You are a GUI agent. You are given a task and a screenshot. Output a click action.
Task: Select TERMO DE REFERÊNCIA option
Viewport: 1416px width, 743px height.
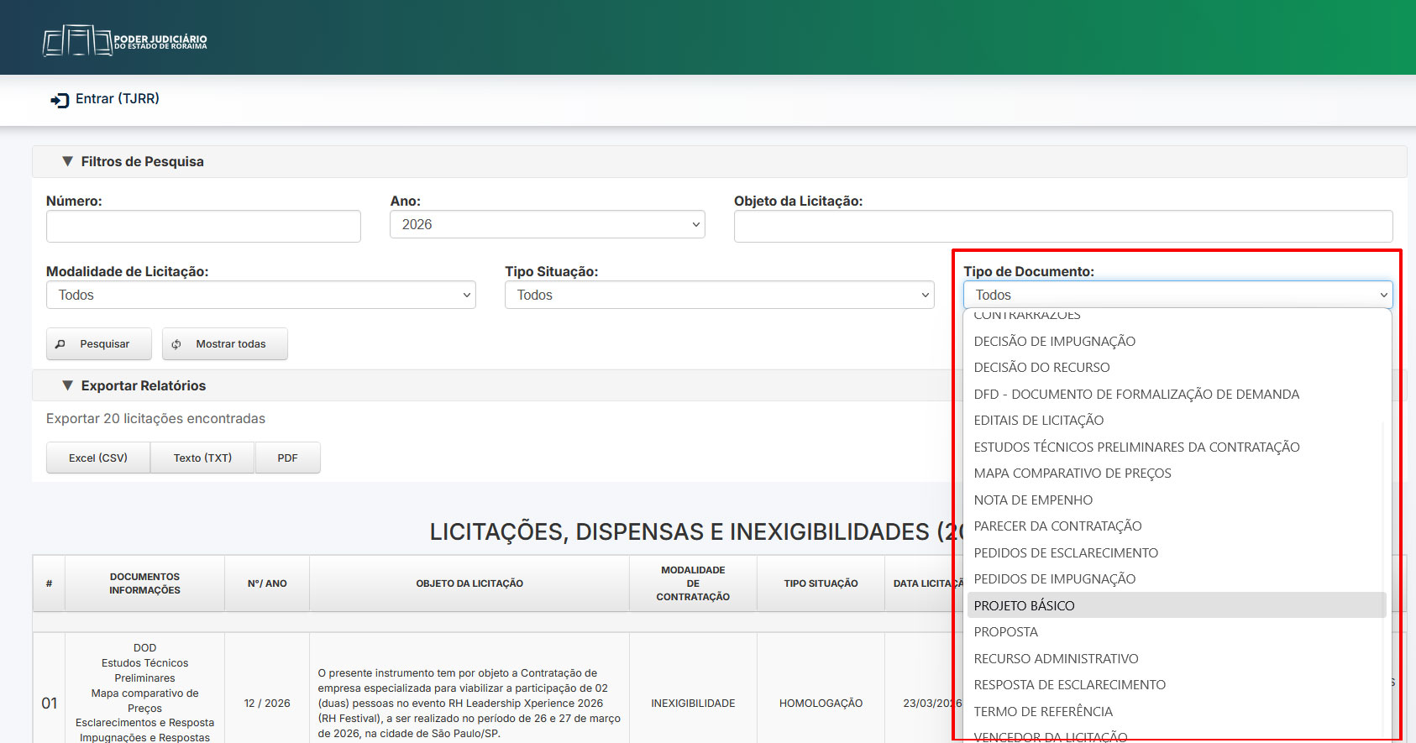[x=1042, y=712]
